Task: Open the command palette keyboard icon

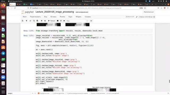Action: [x=91, y=21]
